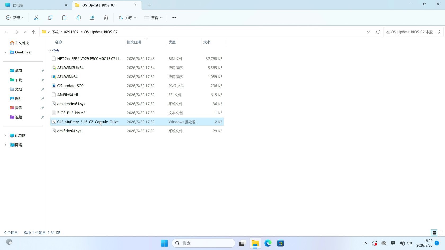
Task: Click the Paste clipboard icon
Action: (x=64, y=17)
